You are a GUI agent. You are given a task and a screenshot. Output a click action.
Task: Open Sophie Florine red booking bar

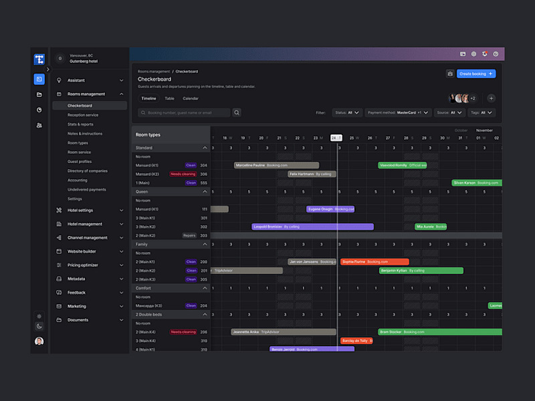(x=374, y=262)
